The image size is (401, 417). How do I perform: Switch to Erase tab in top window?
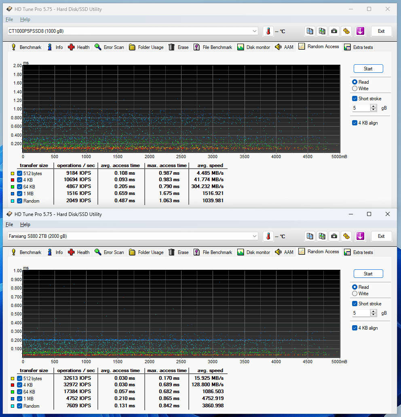tap(179, 47)
